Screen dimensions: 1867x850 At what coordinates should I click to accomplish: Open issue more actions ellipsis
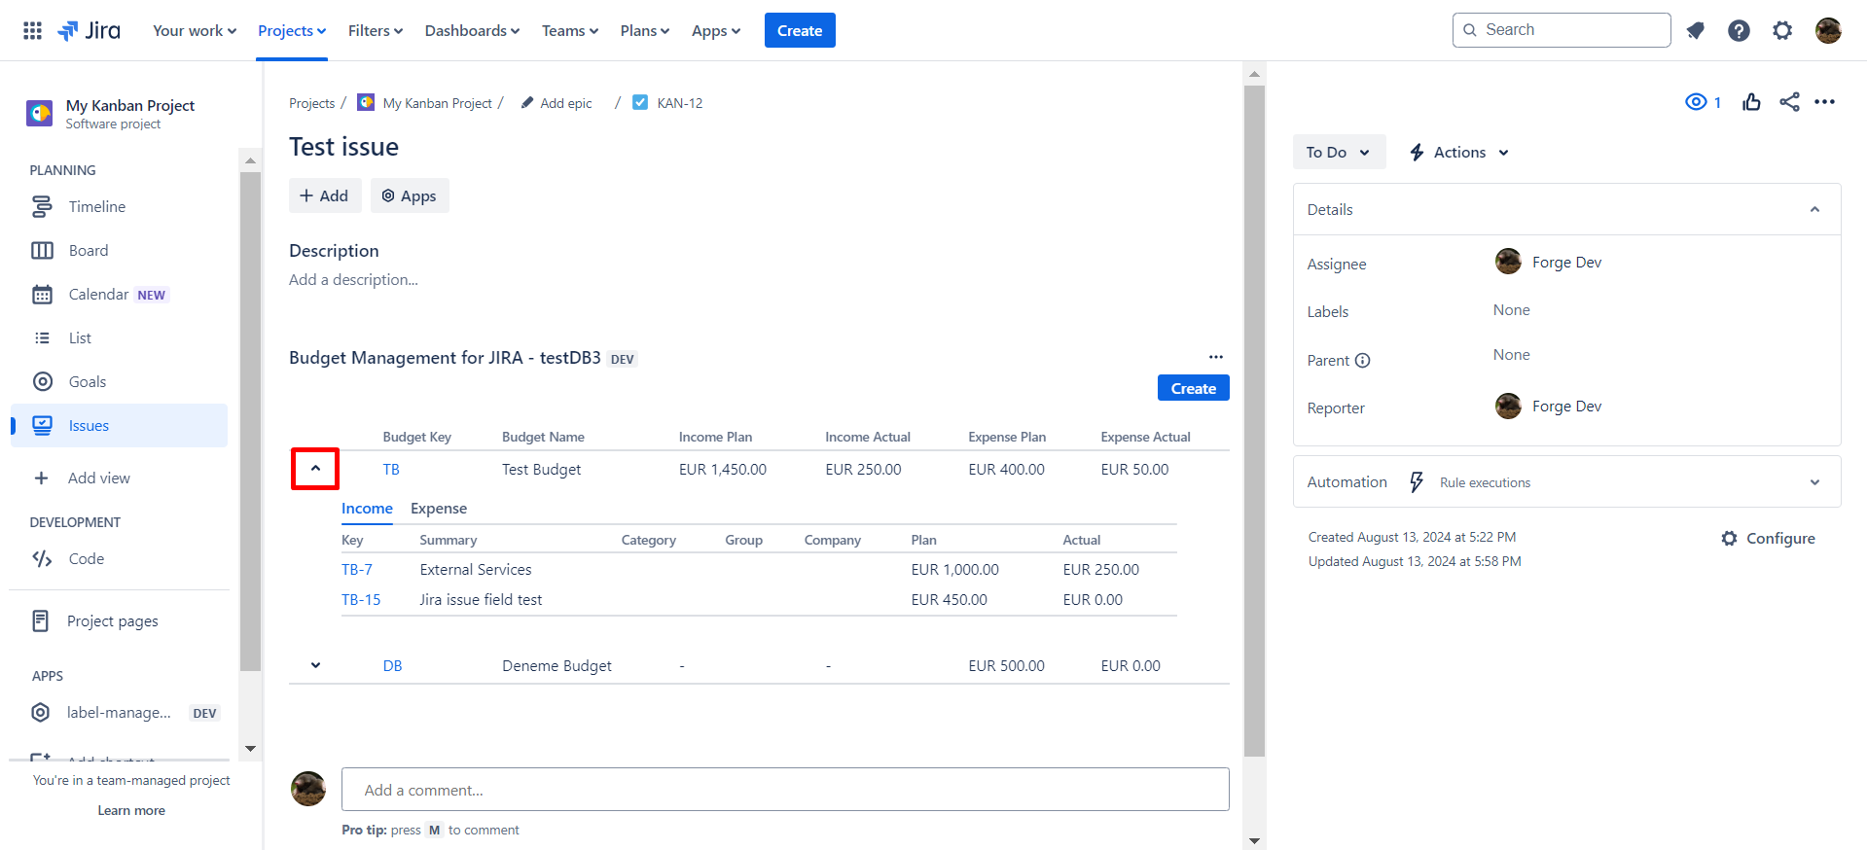[x=1824, y=102]
